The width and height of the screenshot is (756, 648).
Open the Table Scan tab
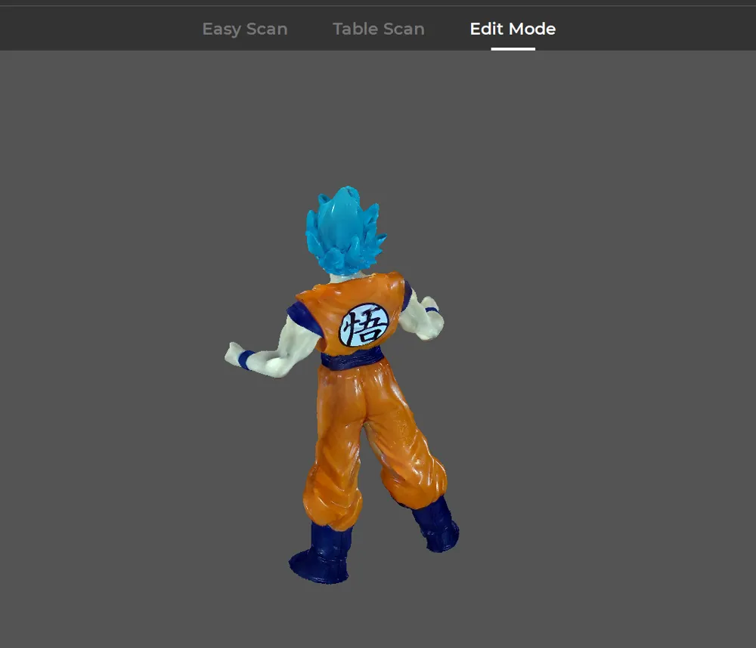pyautogui.click(x=379, y=29)
